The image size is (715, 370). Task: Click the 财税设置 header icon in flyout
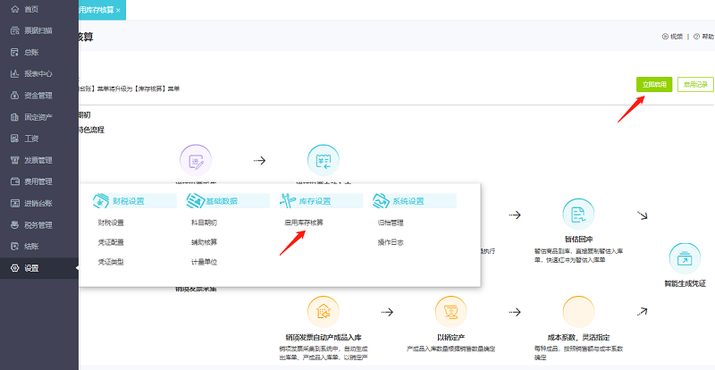click(x=101, y=201)
